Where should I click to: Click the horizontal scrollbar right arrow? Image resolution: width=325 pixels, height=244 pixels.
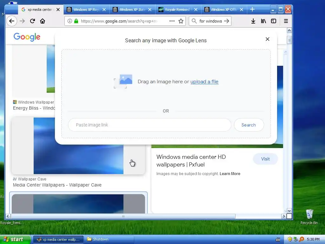[x=284, y=216]
